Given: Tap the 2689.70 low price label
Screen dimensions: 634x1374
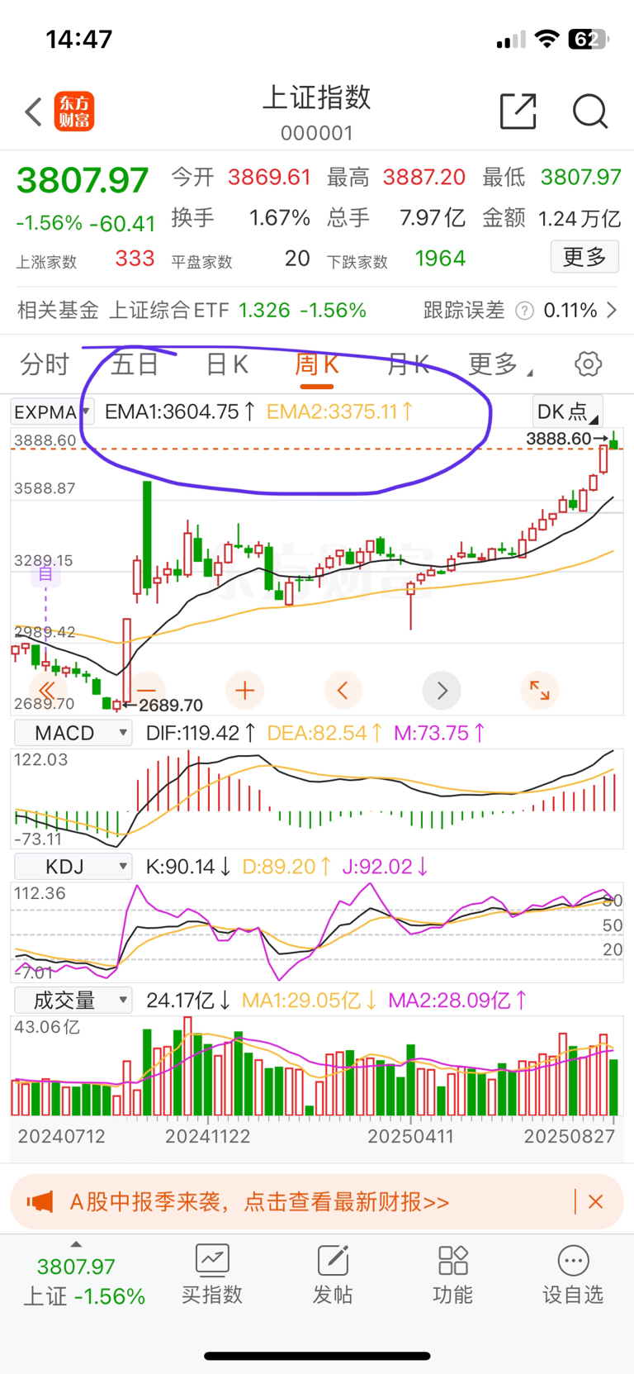Looking at the screenshot, I should pyautogui.click(x=170, y=705).
